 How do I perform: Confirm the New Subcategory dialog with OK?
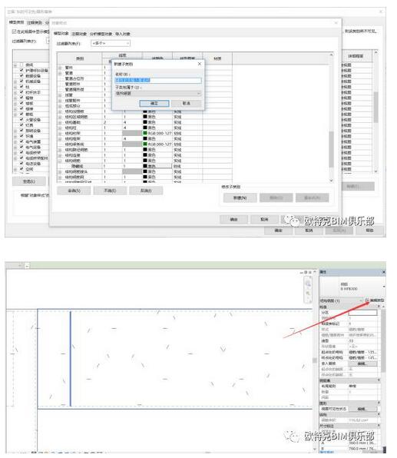coord(154,103)
